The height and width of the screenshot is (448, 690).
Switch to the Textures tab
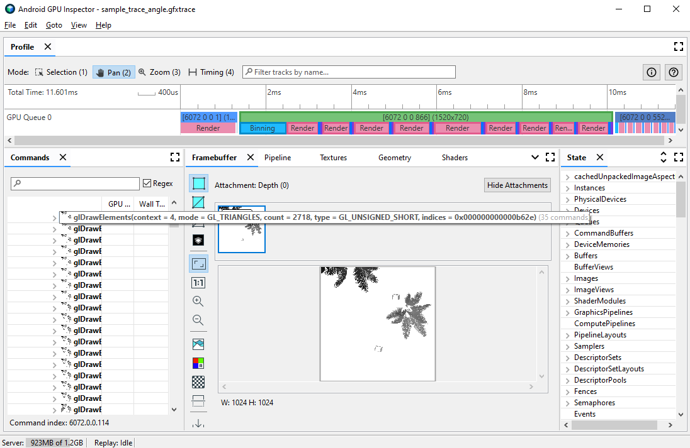(333, 157)
